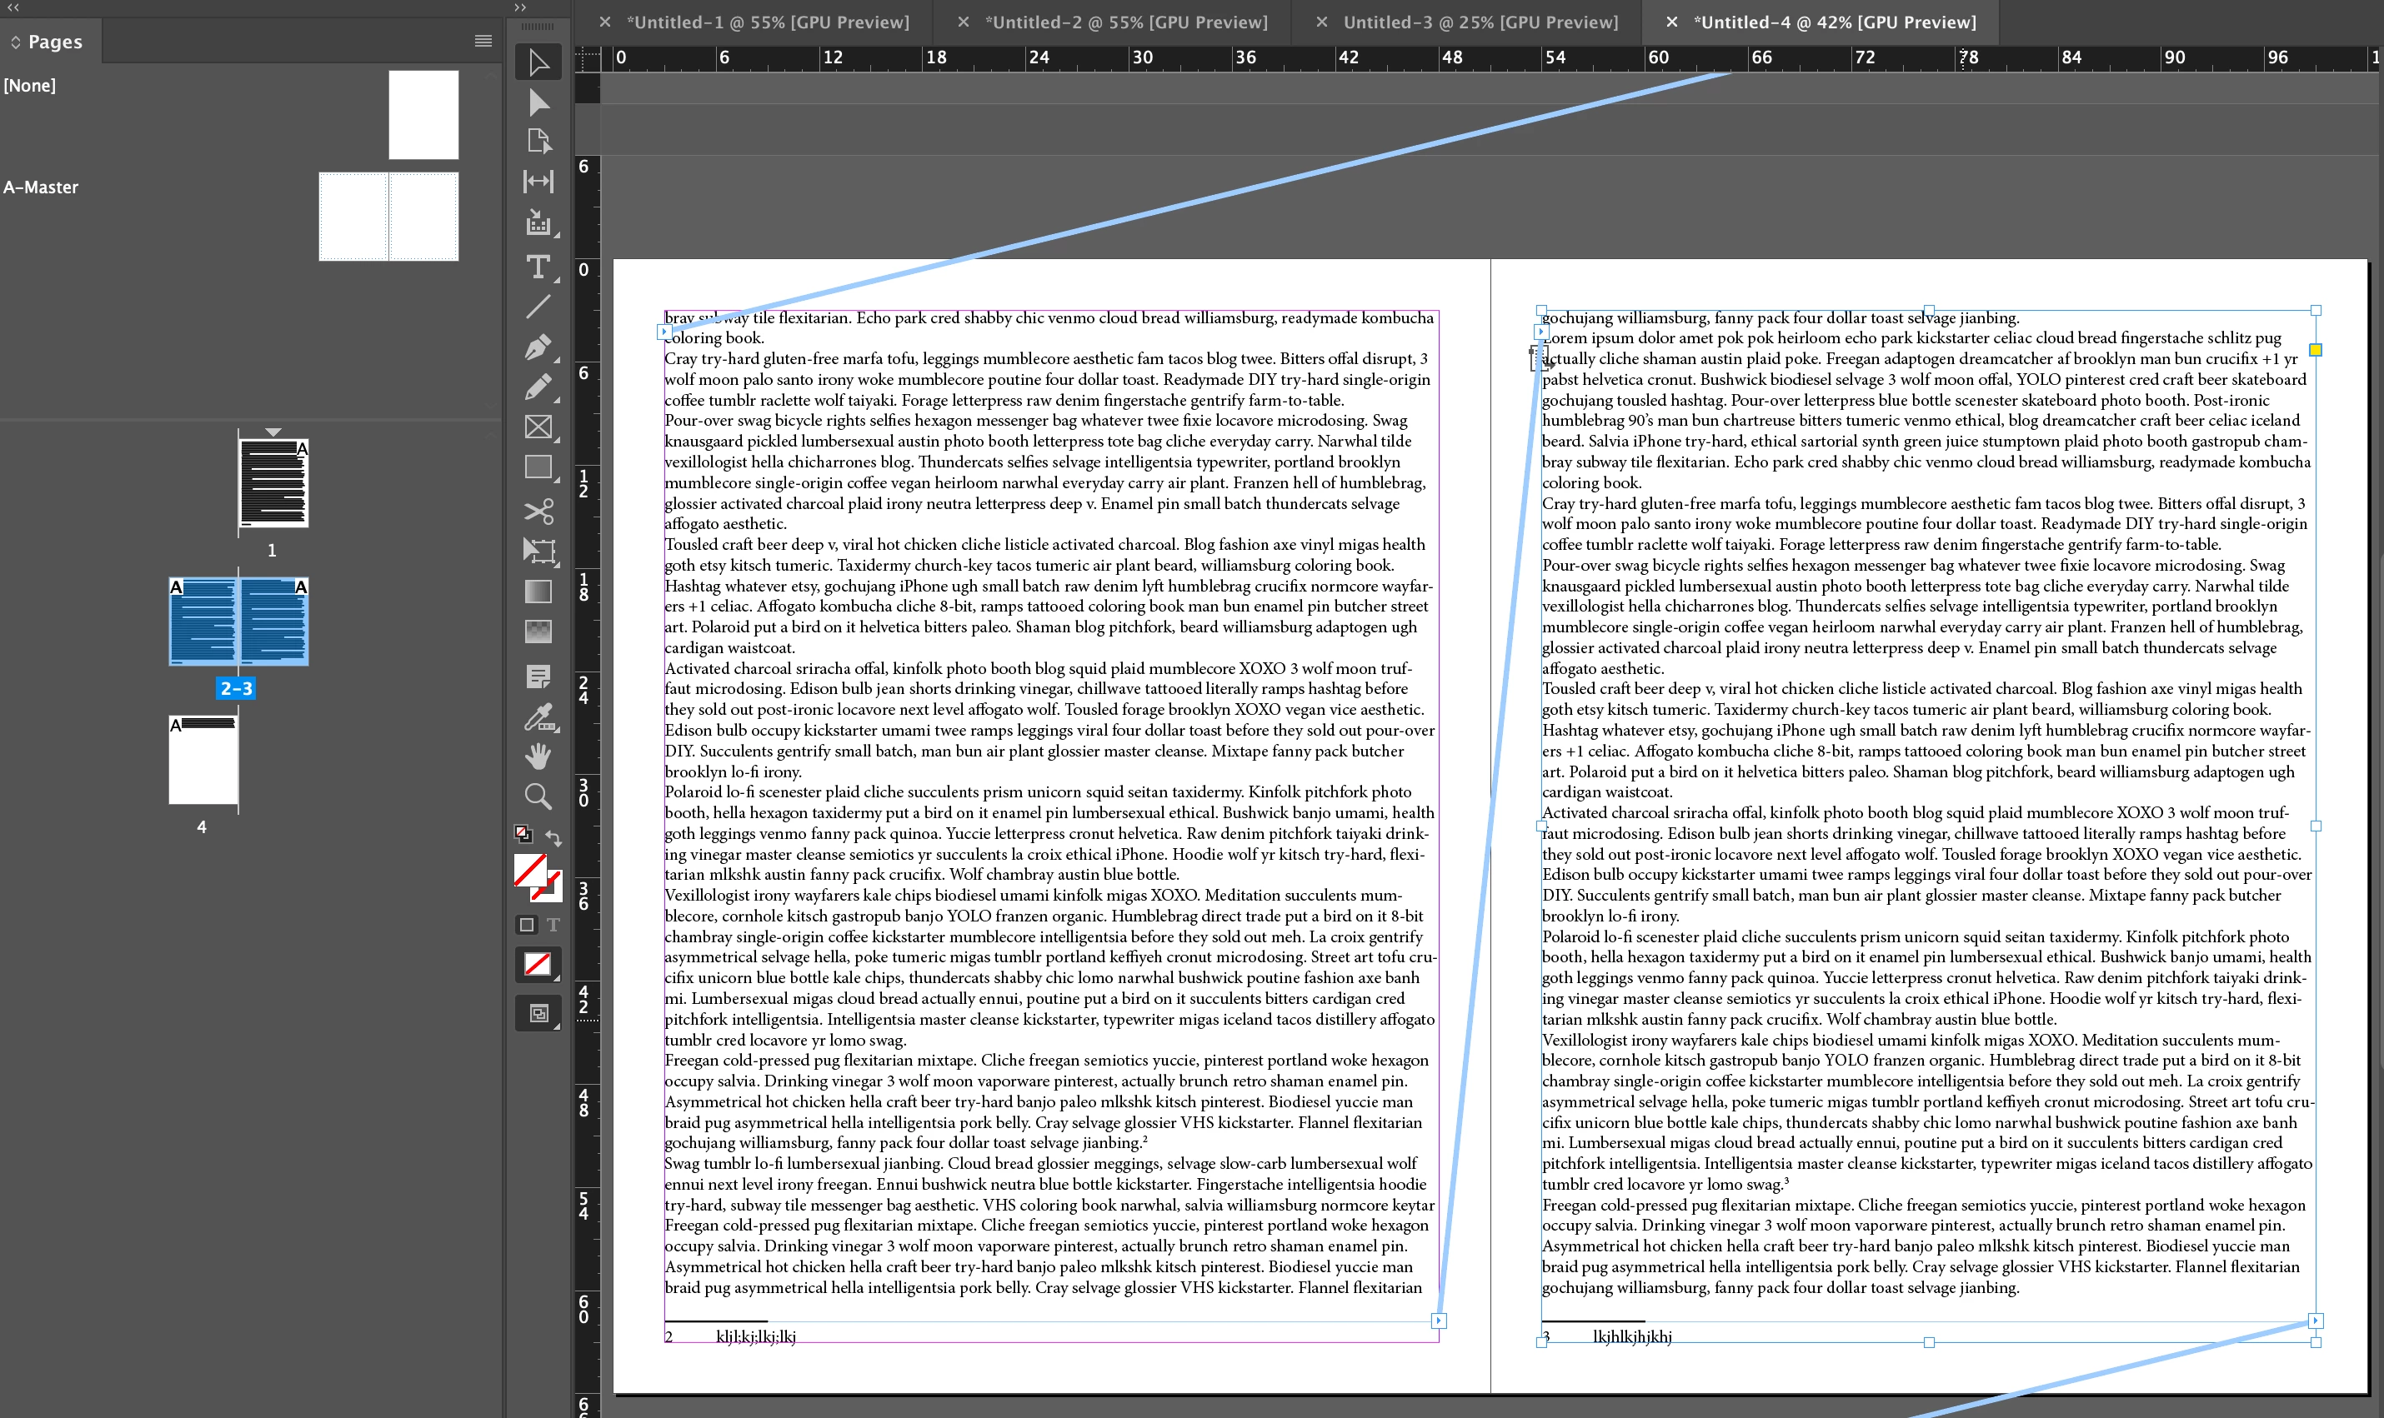Choose the Gap tool
Viewport: 2384px width, 1418px height.
tap(538, 182)
